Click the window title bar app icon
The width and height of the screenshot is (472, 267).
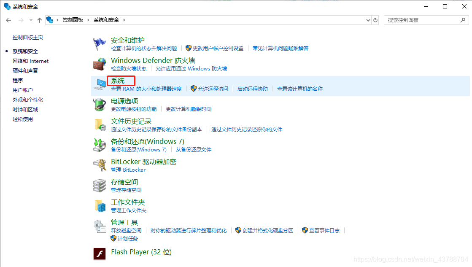point(7,6)
